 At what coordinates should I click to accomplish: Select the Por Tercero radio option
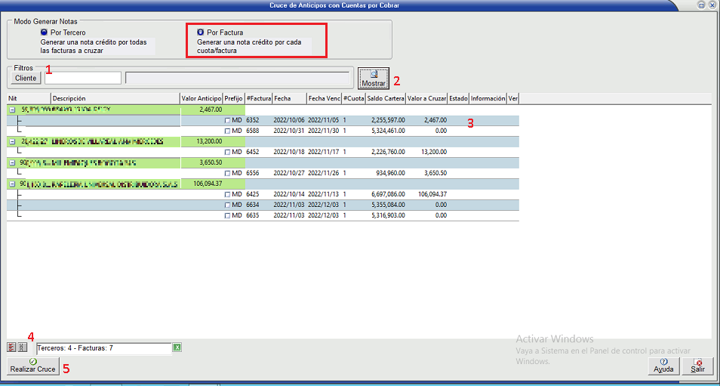pos(45,33)
